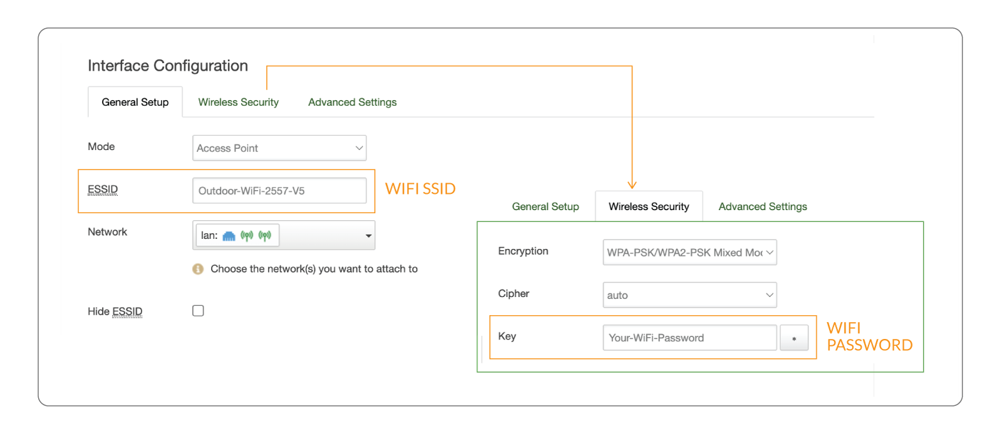Enable the Hide ESSID checkbox
Screen dimensions: 1002x434
[198, 311]
